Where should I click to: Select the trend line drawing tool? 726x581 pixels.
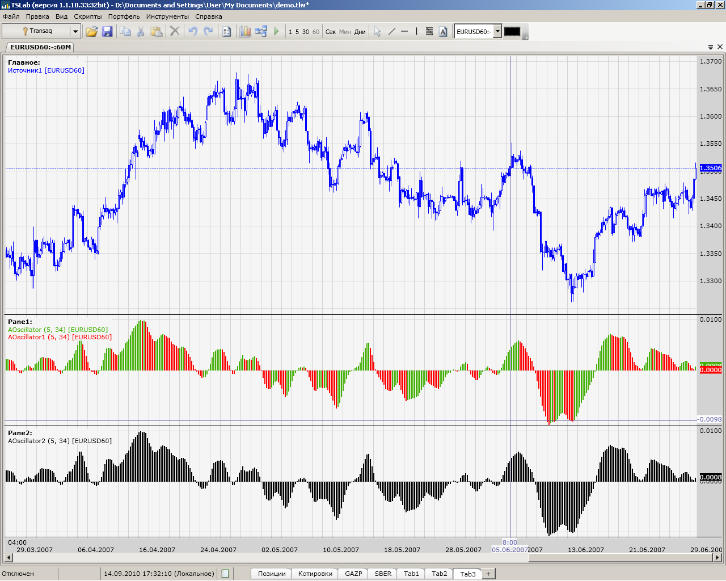[x=391, y=32]
